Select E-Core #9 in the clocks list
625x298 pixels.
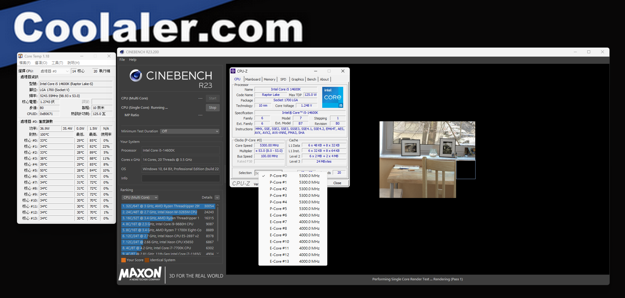click(293, 235)
